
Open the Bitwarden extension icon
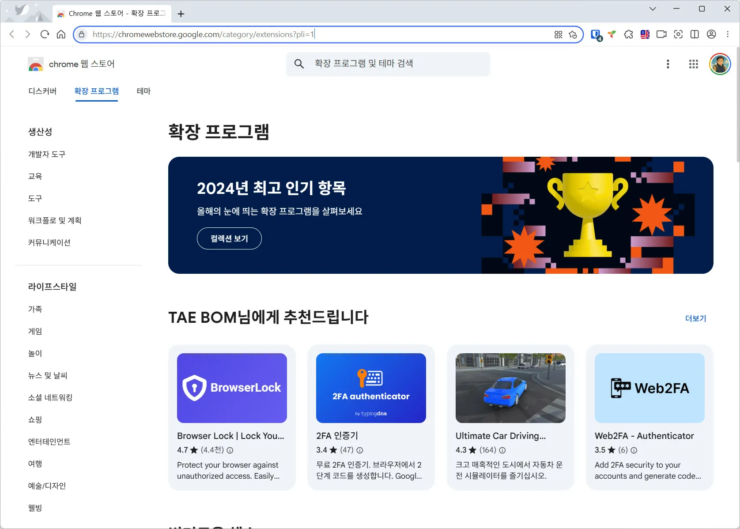click(x=596, y=34)
